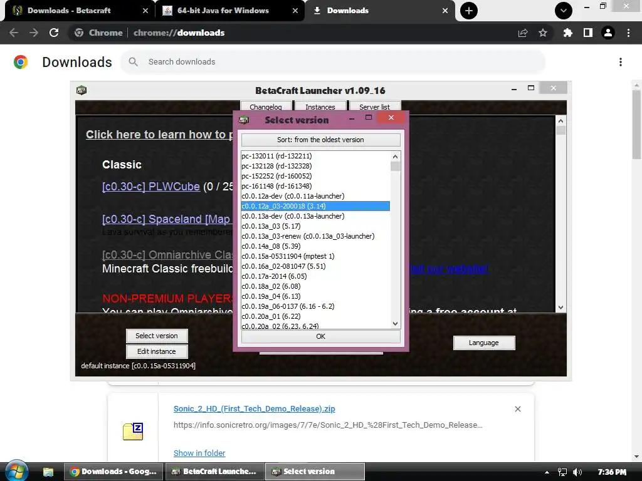642x481 pixels.
Task: Click the 'Click here to learn how to' link
Action: coord(159,135)
